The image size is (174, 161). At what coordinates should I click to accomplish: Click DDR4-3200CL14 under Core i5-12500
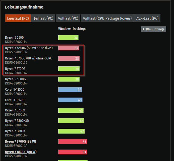click(x=16, y=94)
